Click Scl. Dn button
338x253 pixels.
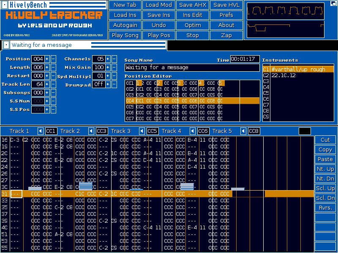(325, 198)
